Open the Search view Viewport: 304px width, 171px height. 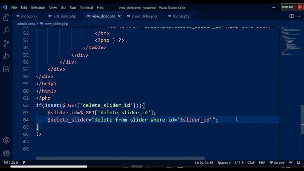click(6, 30)
